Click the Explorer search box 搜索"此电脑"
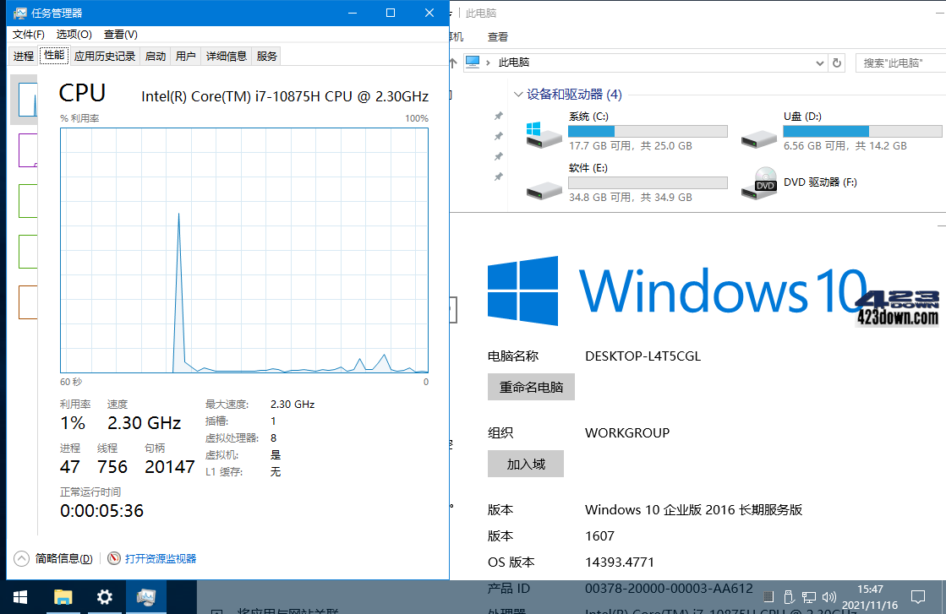The width and height of the screenshot is (946, 614). [900, 62]
